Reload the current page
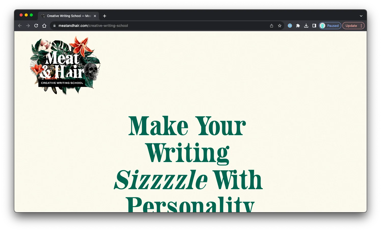Screen dimensions: 381x231 pos(36,26)
